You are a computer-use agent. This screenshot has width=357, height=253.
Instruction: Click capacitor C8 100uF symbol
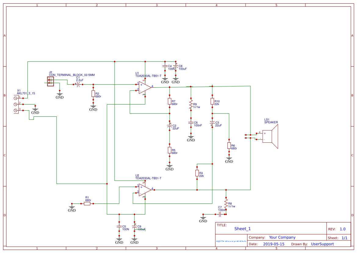click(175, 66)
